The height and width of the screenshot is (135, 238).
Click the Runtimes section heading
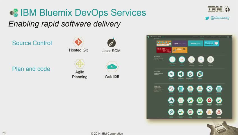(x=157, y=57)
